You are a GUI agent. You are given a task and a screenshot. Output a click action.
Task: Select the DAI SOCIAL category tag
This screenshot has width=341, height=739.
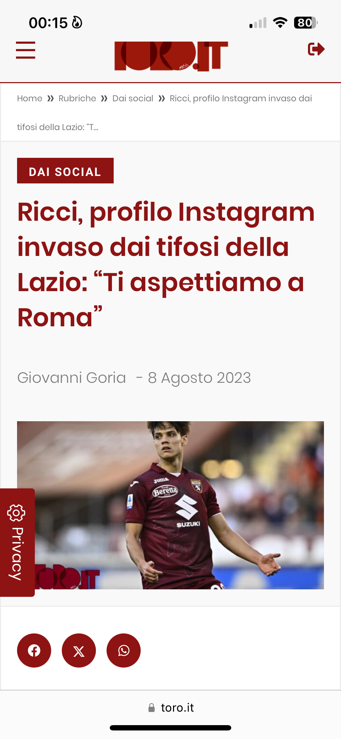pyautogui.click(x=65, y=171)
